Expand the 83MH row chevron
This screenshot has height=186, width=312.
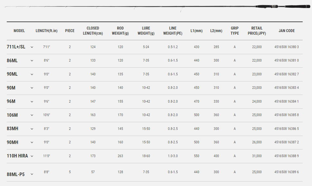32,129
